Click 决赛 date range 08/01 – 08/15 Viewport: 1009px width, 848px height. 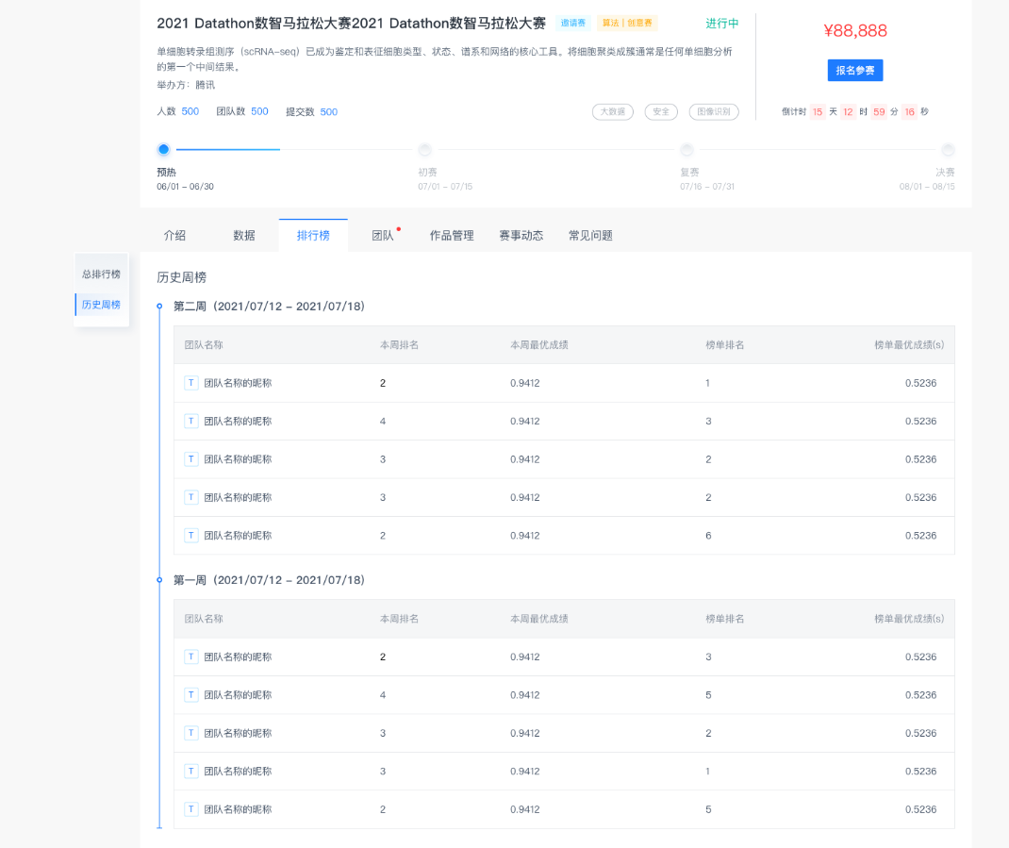927,187
